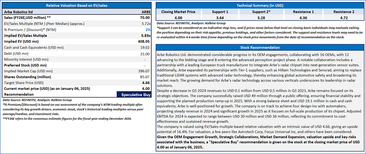
Task: Click the Relative Valuation Based on EV/sales header
Action: [77, 5]
